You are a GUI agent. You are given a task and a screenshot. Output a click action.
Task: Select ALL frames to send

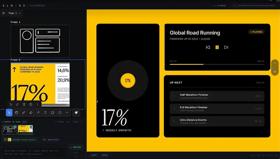(68, 122)
